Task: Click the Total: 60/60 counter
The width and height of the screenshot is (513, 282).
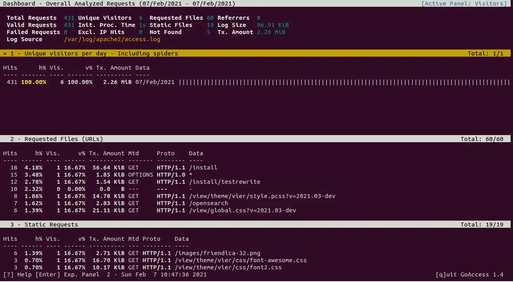Action: click(482, 139)
